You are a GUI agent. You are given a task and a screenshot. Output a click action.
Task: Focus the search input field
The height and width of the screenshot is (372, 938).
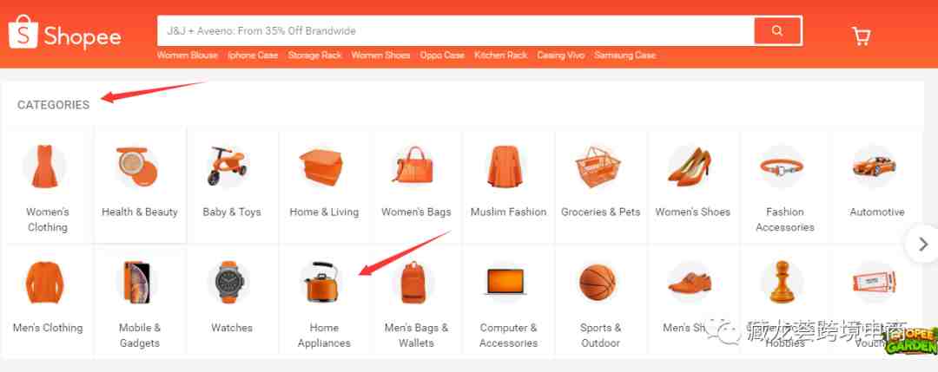coord(454,30)
